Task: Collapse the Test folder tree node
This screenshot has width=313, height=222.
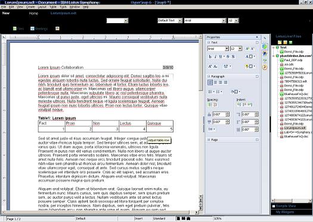Action: pos(274,47)
